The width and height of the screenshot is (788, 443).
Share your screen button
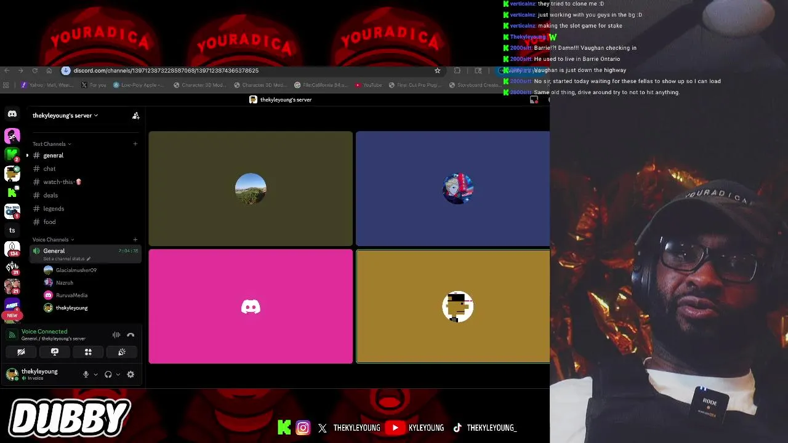[x=55, y=352]
